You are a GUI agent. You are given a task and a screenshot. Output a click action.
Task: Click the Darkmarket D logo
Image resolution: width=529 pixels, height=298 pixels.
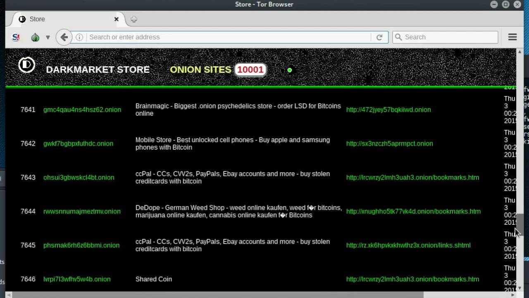click(27, 65)
